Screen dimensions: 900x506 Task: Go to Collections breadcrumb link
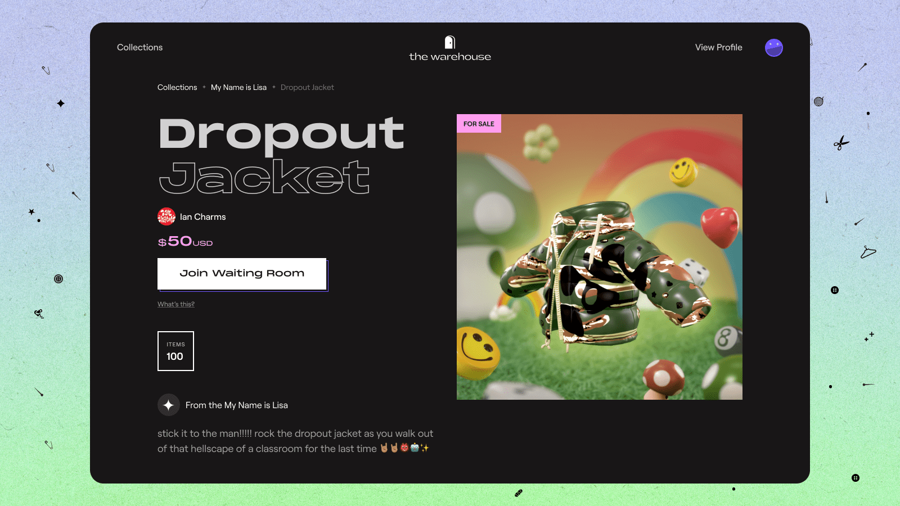tap(177, 87)
